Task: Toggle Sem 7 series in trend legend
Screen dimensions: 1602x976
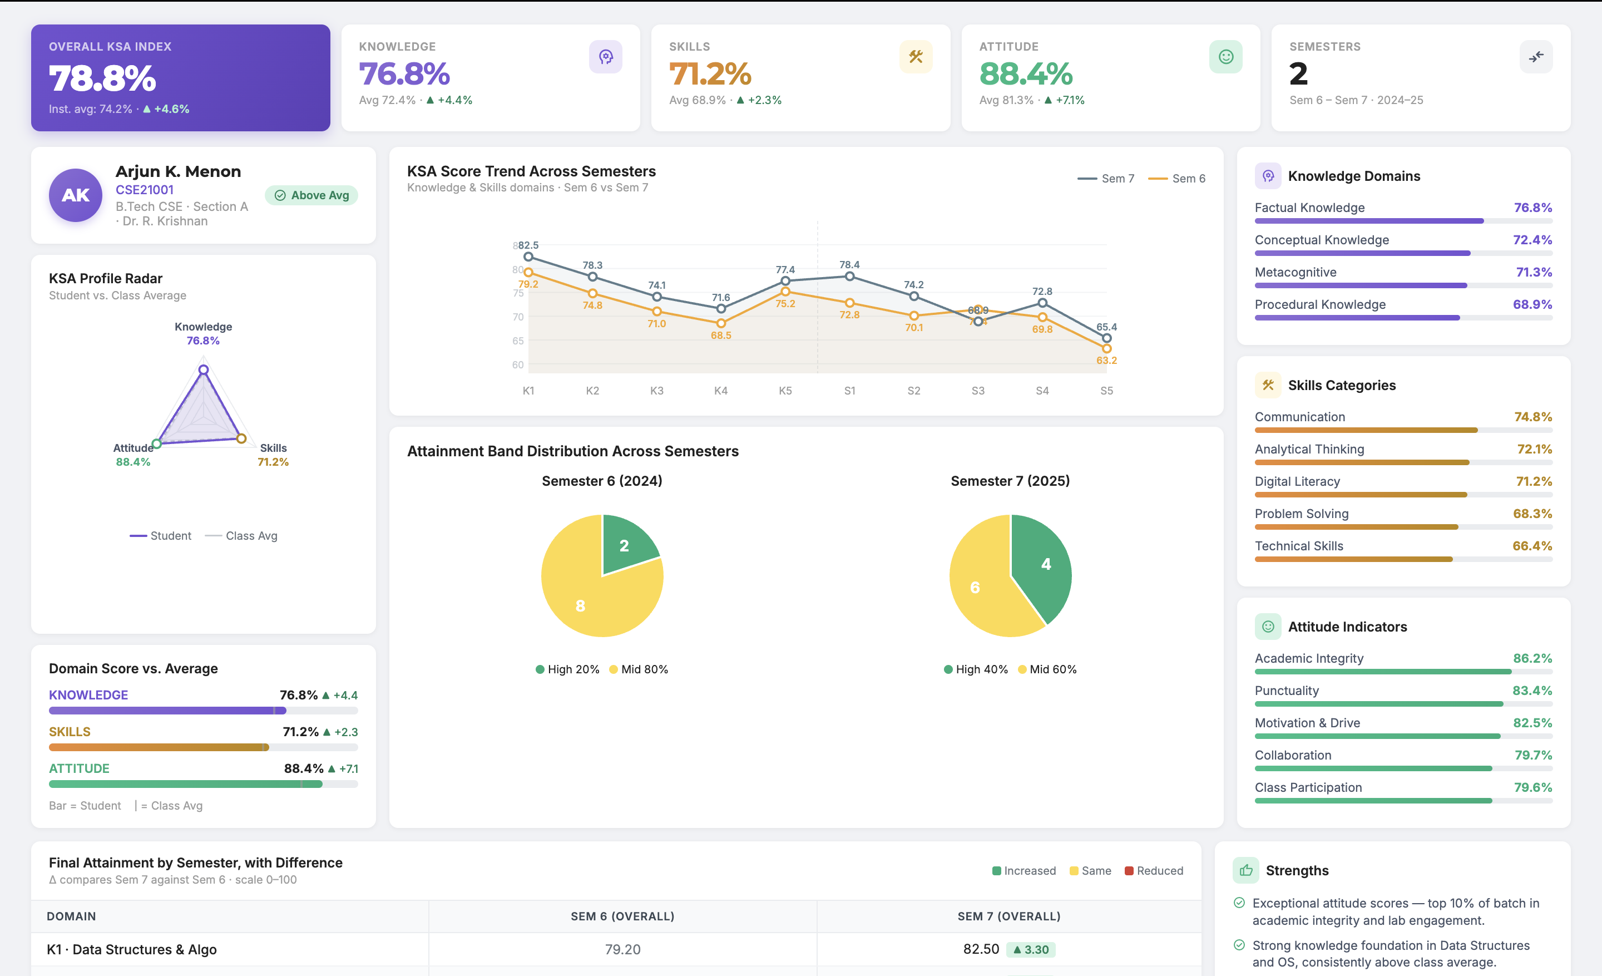Action: 1105,178
